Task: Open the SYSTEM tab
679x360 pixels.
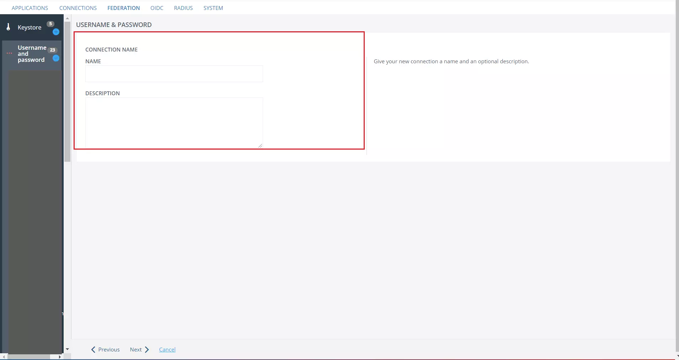Action: (x=213, y=8)
